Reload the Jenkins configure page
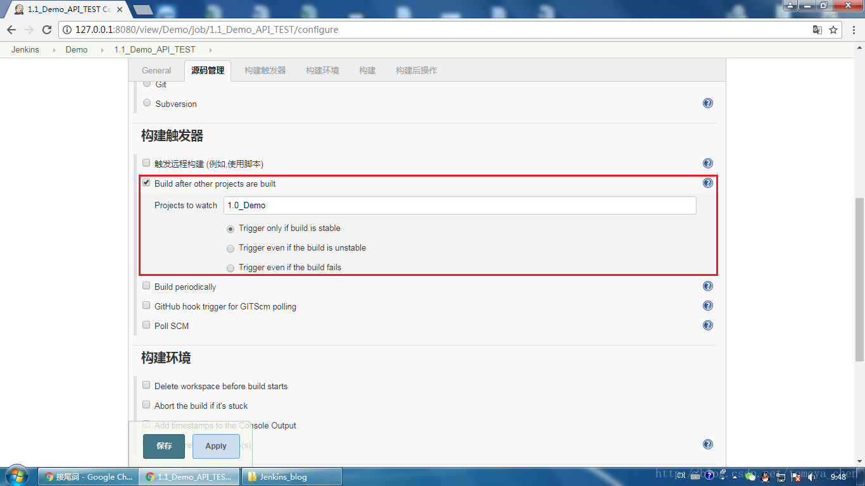The width and height of the screenshot is (865, 486). click(x=47, y=30)
